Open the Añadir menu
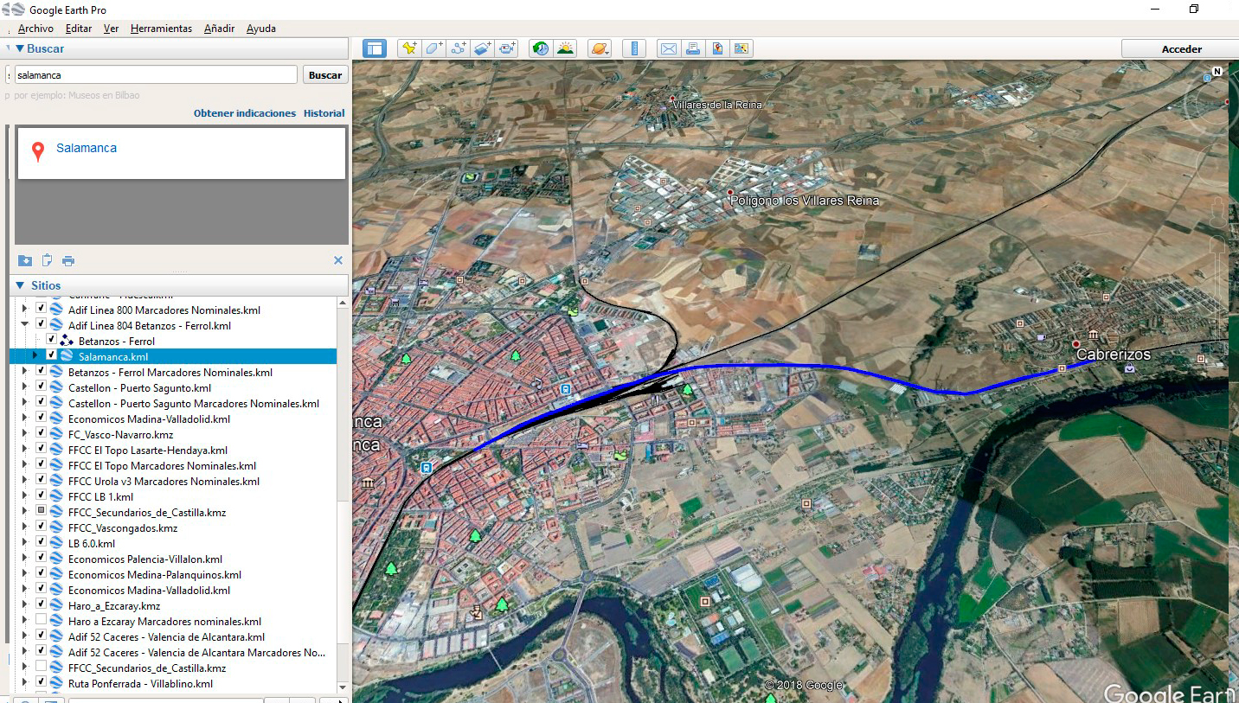 click(219, 29)
